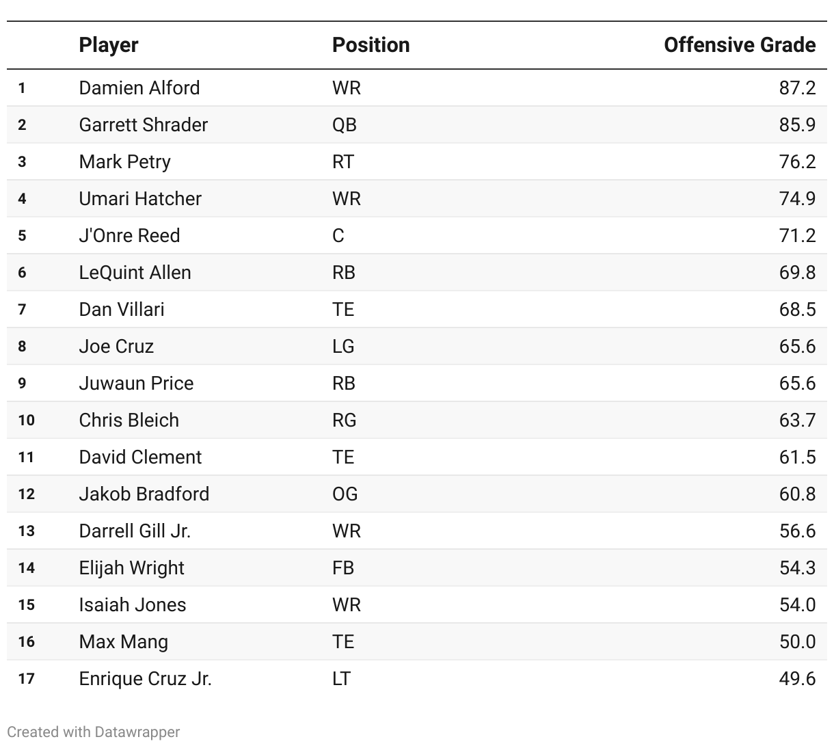834x748 pixels.
Task: Click rank number 17 for Enrique Cruz Jr.
Action: click(26, 678)
